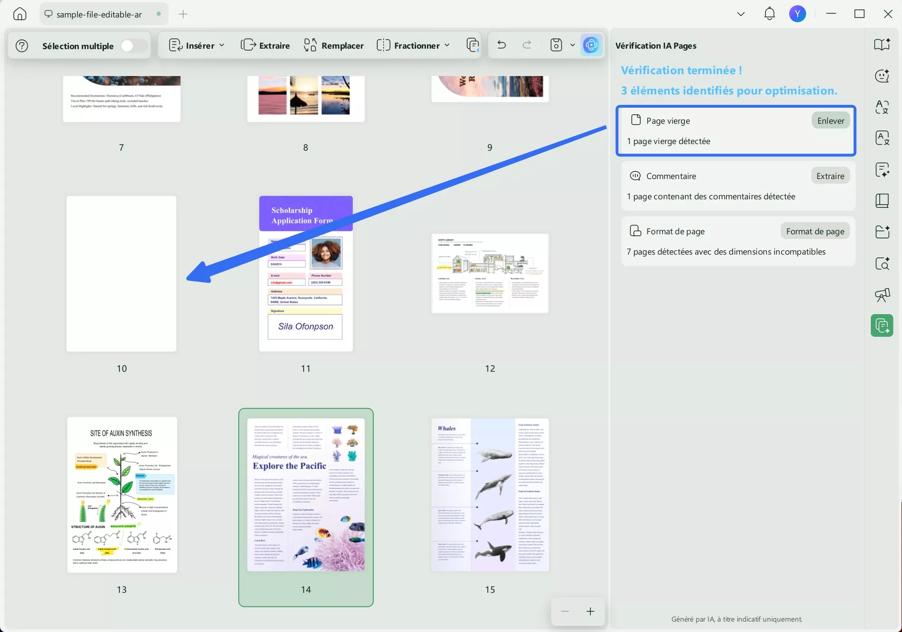The image size is (902, 632).
Task: Click the Format de page button
Action: (x=815, y=231)
